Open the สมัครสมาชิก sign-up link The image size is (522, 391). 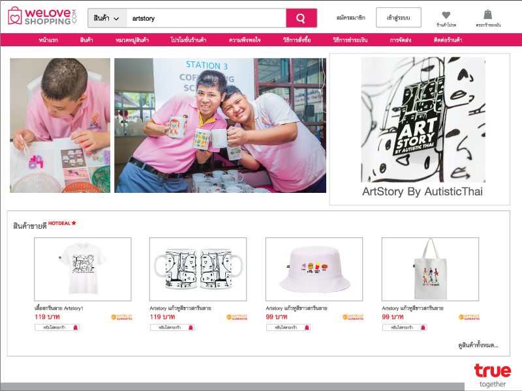point(351,18)
